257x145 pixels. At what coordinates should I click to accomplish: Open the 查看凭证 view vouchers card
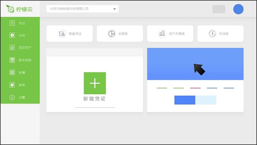[69, 34]
